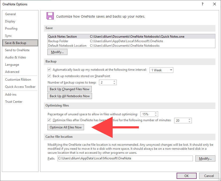Screen dimensions: 221x181
Task: Click the backup copies number field
Action: click(106, 82)
